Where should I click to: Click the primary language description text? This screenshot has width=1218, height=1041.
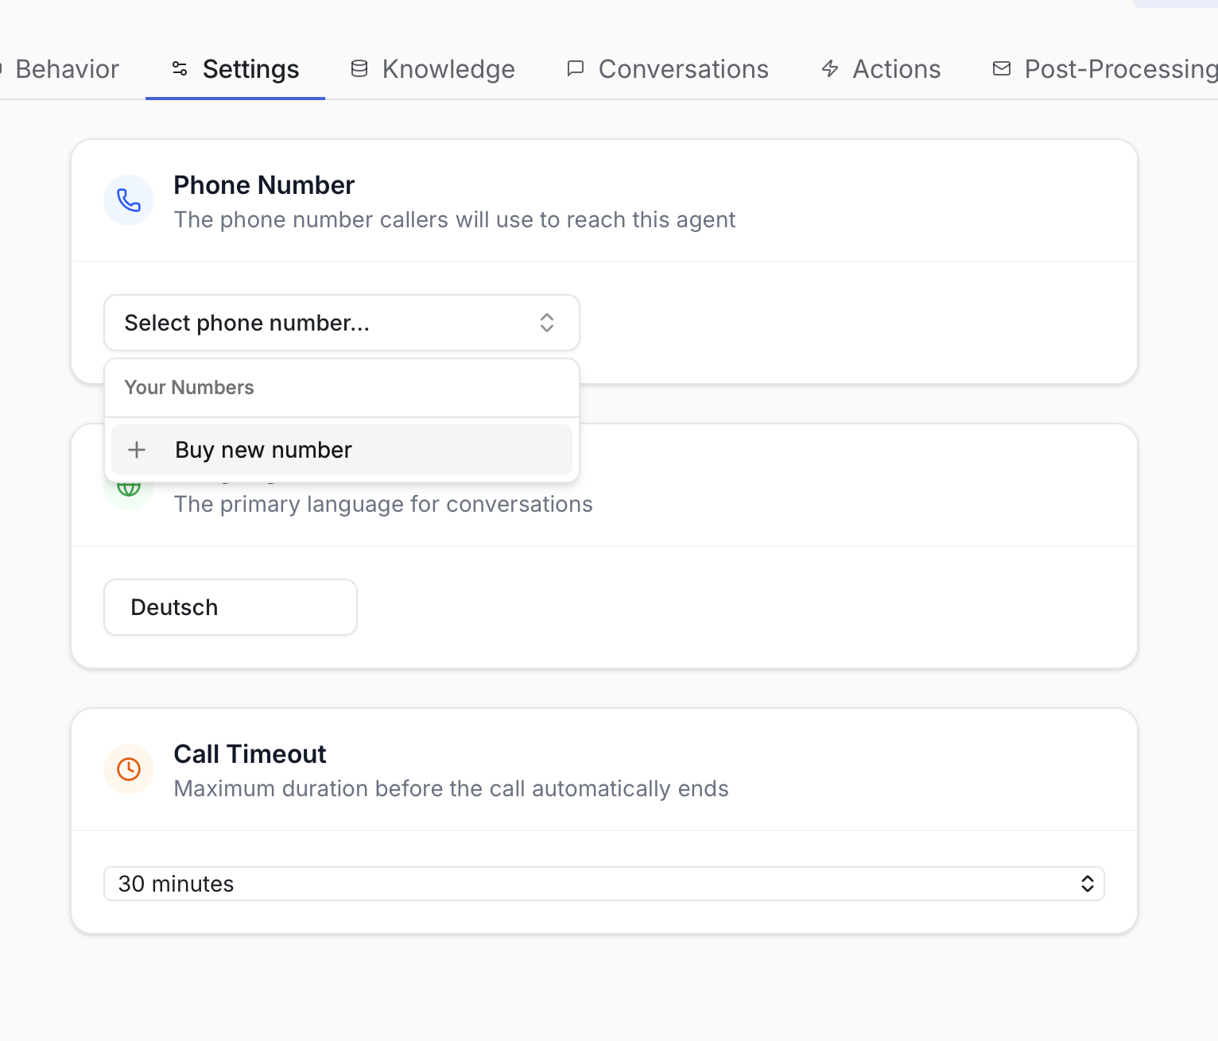click(383, 505)
